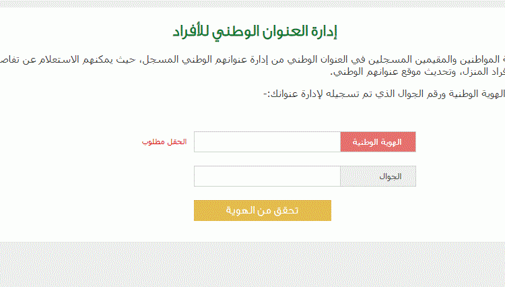Click the phrase وتحديث موقع عنوانهم الوطني

(393, 71)
